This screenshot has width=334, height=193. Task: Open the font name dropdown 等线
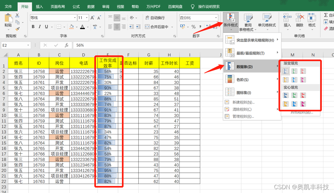(75, 18)
